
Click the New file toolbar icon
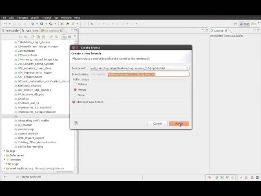click(5, 24)
